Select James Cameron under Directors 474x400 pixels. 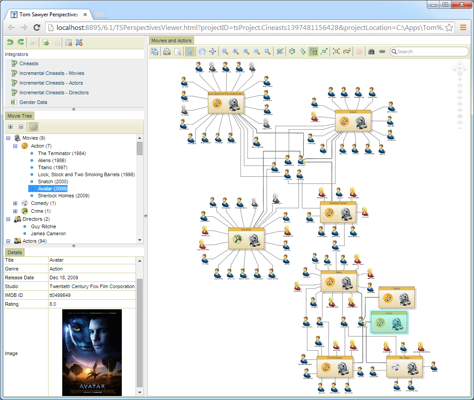48,233
